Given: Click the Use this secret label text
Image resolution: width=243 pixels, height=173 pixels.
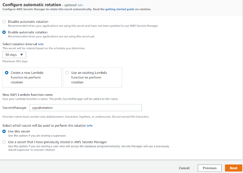Looking at the screenshot, I should pos(19,131).
